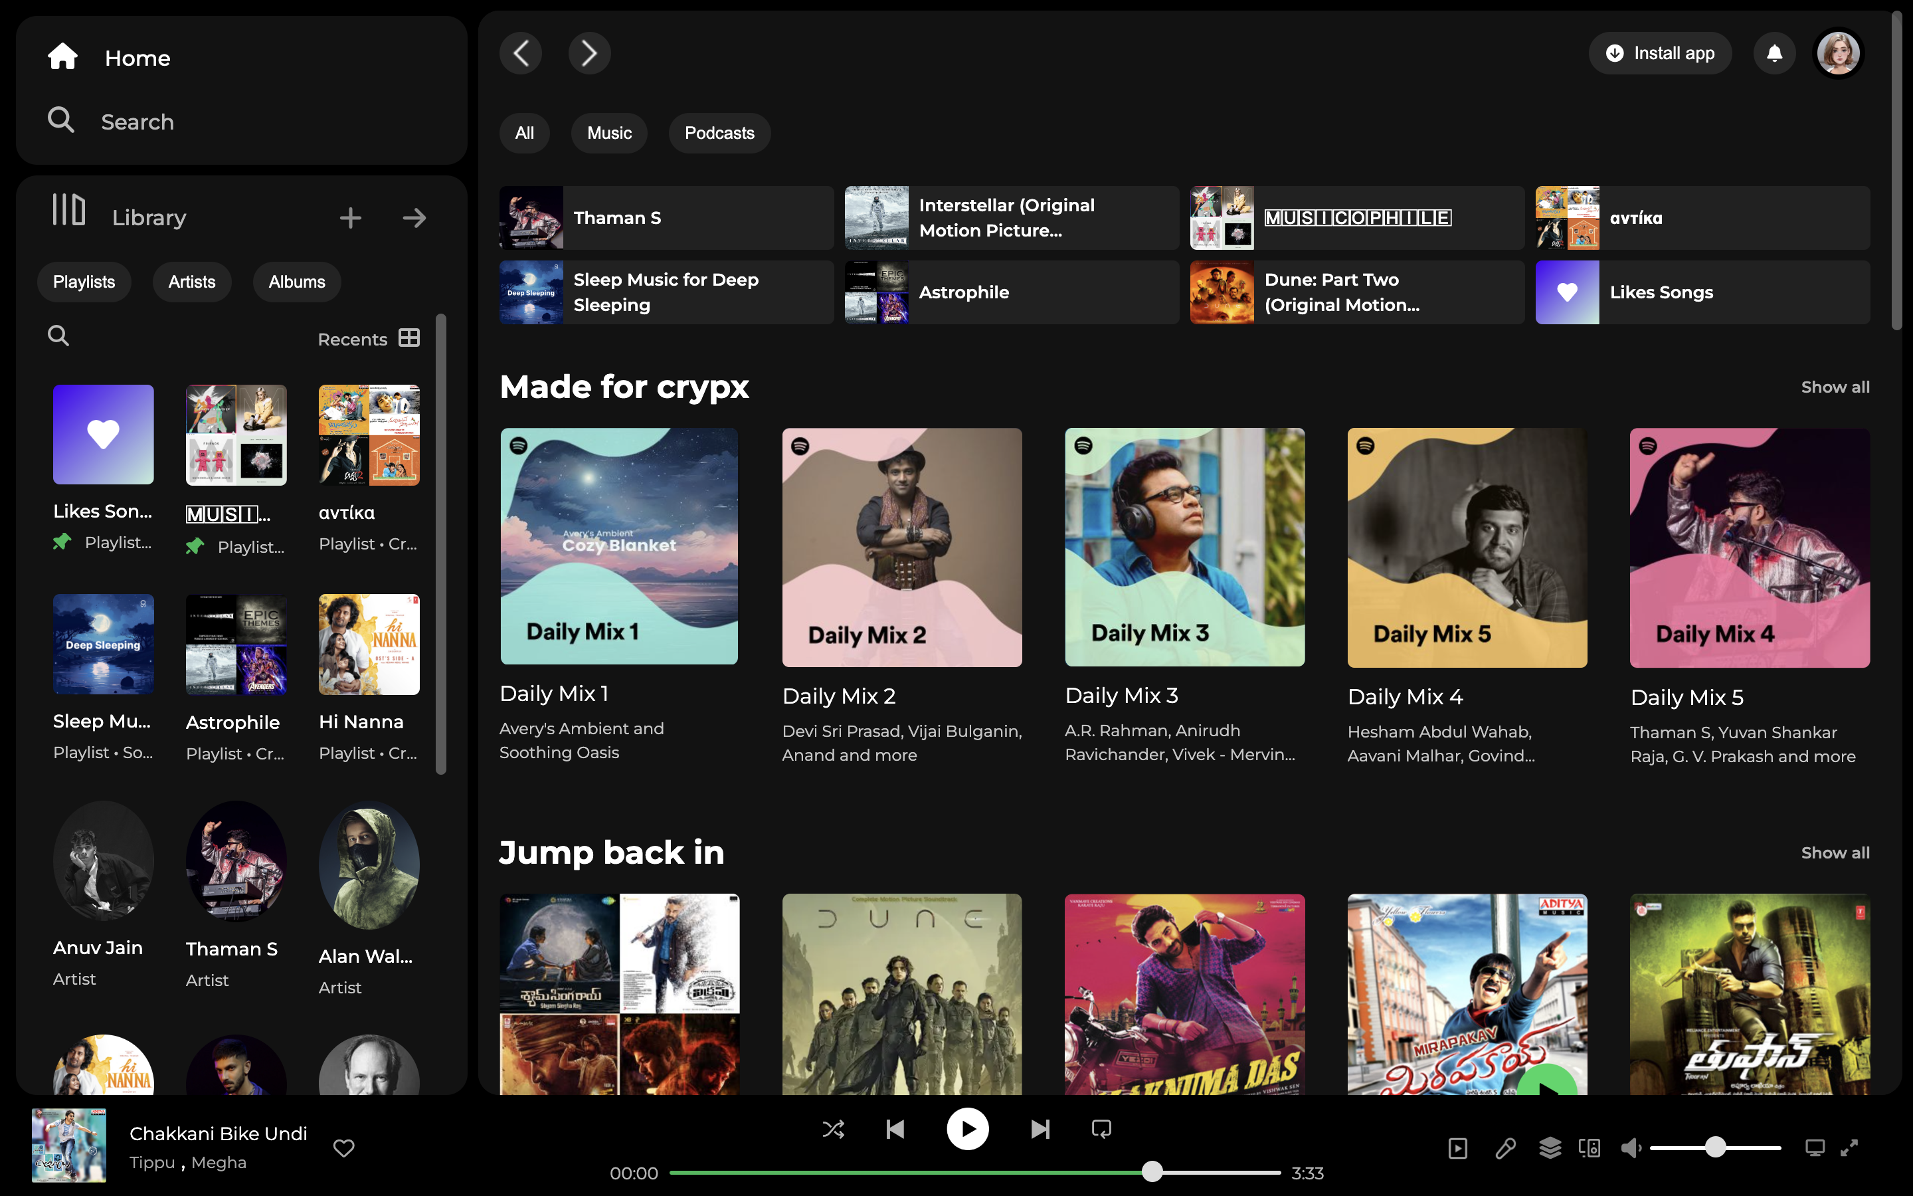1913x1196 pixels.
Task: Select the Podcasts filter chip
Action: tap(719, 133)
